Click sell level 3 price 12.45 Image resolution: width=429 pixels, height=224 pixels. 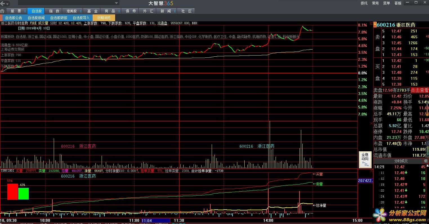pos(396,43)
